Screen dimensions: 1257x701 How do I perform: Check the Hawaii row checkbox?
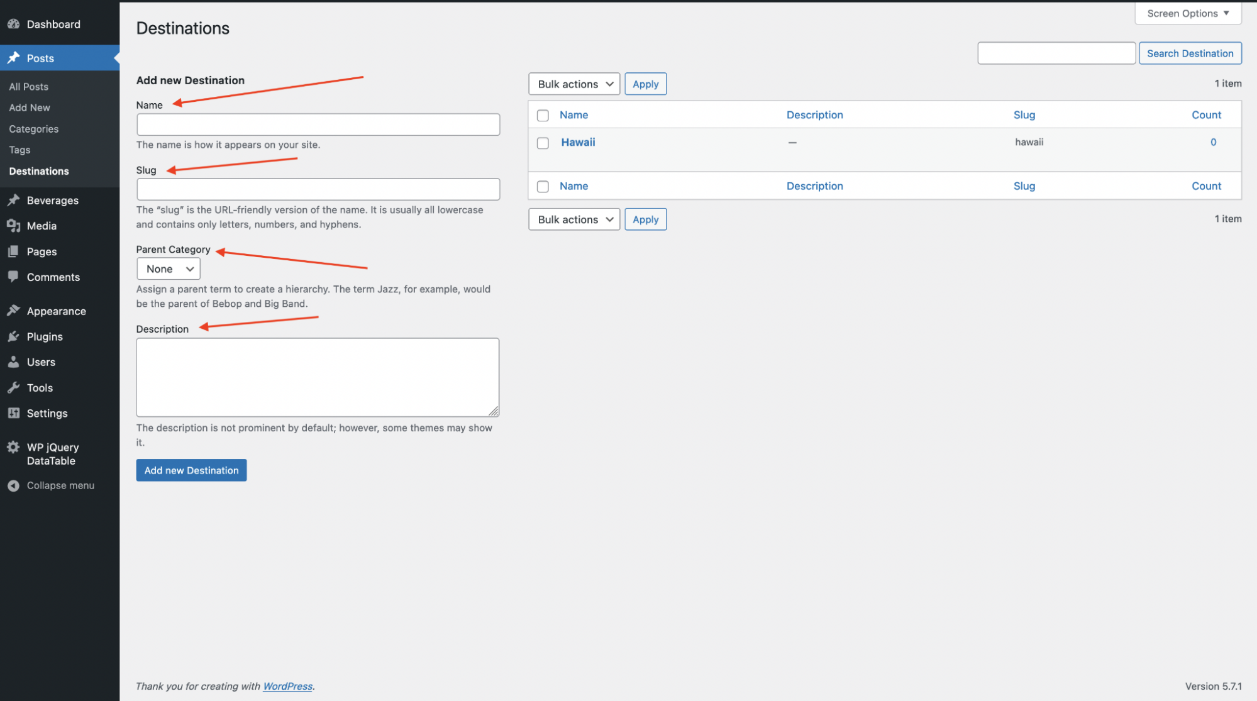[x=543, y=143]
